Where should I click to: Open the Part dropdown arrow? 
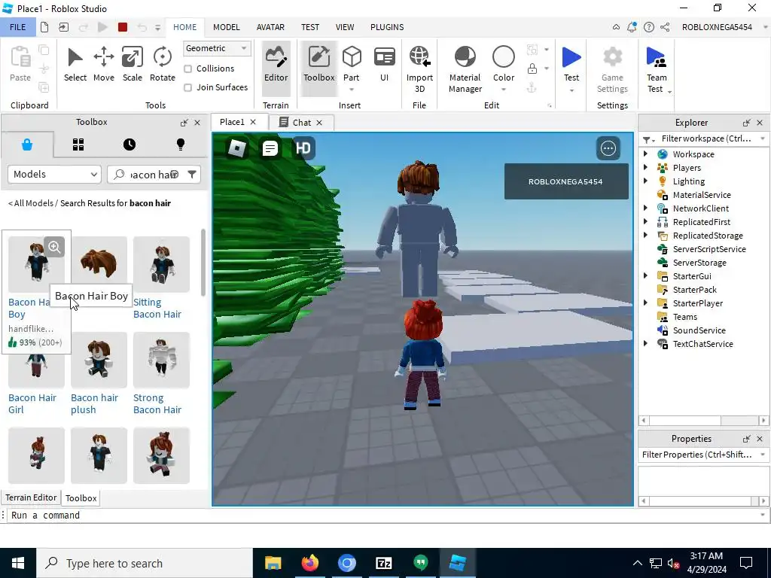coord(352,90)
